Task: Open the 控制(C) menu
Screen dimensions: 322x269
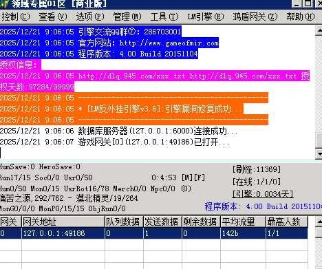Action: pyautogui.click(x=16, y=17)
